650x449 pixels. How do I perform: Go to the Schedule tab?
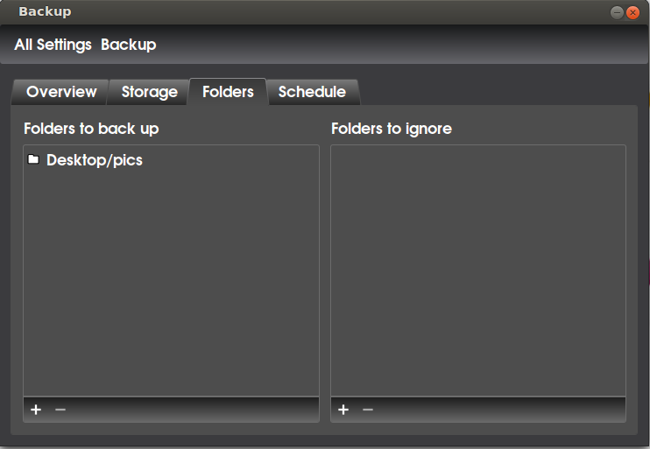coord(312,92)
